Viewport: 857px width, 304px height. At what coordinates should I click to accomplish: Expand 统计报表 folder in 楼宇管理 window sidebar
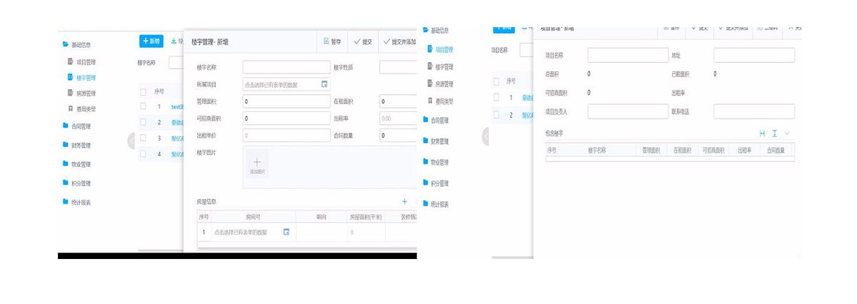point(76,202)
